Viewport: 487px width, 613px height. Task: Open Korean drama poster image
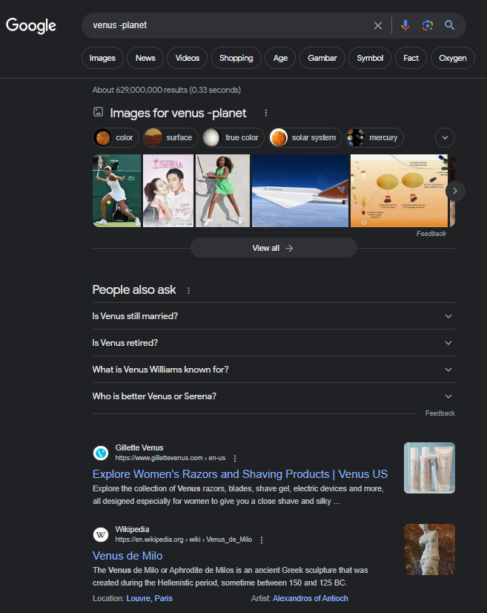coord(168,191)
